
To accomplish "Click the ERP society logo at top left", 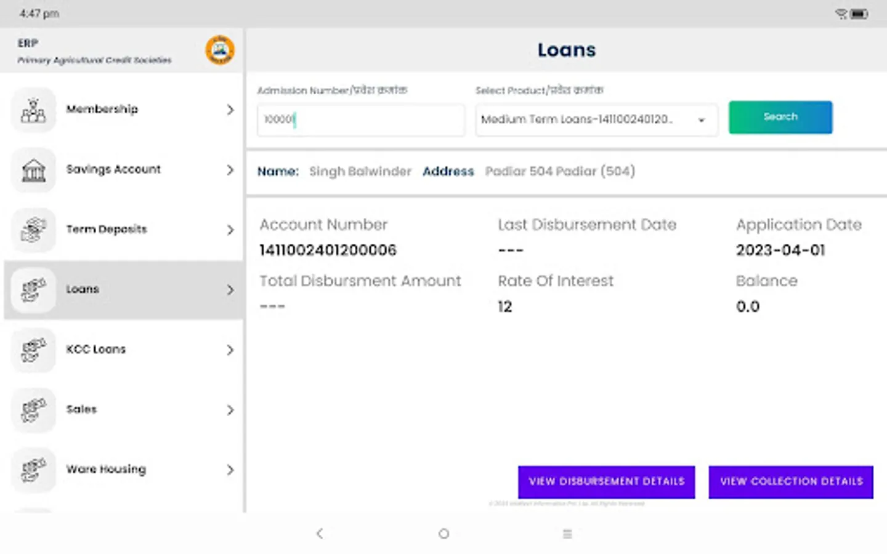I will click(x=219, y=50).
